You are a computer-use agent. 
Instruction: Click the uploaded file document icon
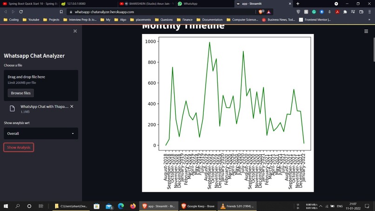tap(12, 109)
